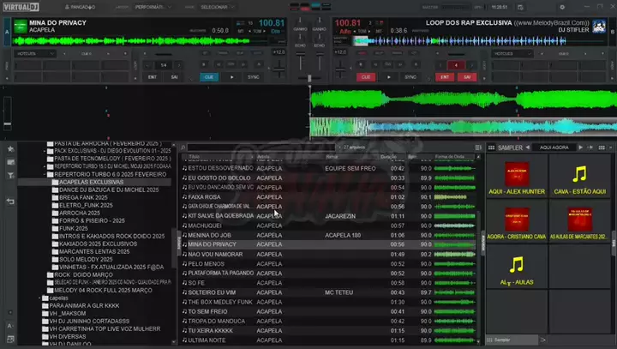Select track SOLTEIRO EU VIM
Image resolution: width=617 pixels, height=349 pixels.
pyautogui.click(x=329, y=292)
